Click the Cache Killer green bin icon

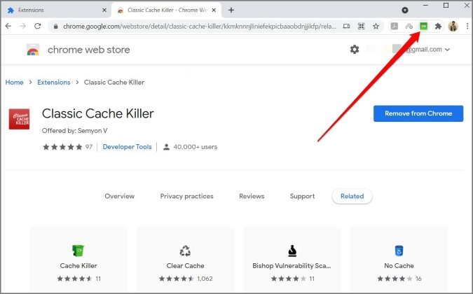click(78, 251)
